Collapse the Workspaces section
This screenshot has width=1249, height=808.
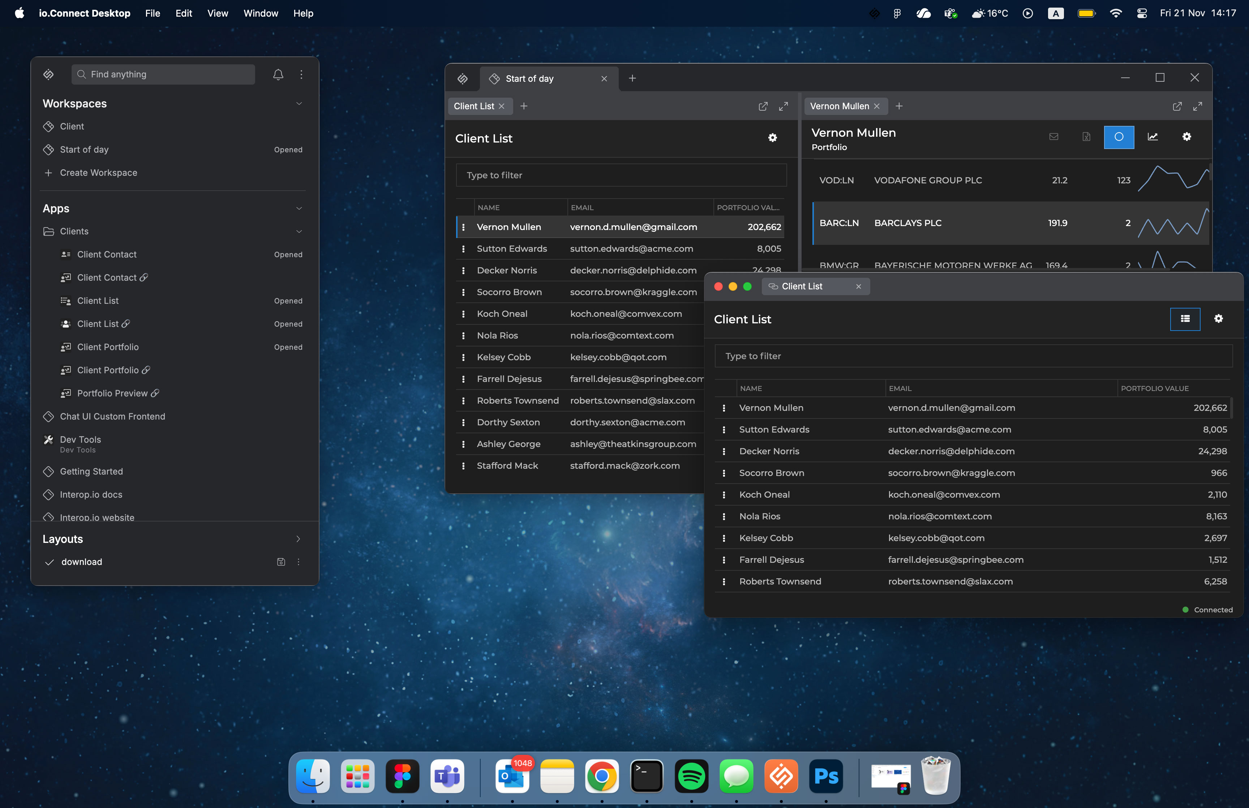coord(299,103)
